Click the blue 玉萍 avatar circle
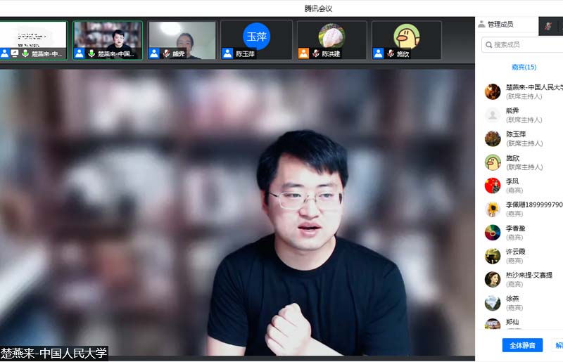Screen dimensions: 563x362 point(256,37)
